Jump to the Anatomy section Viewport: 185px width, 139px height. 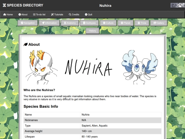[x=70, y=23]
